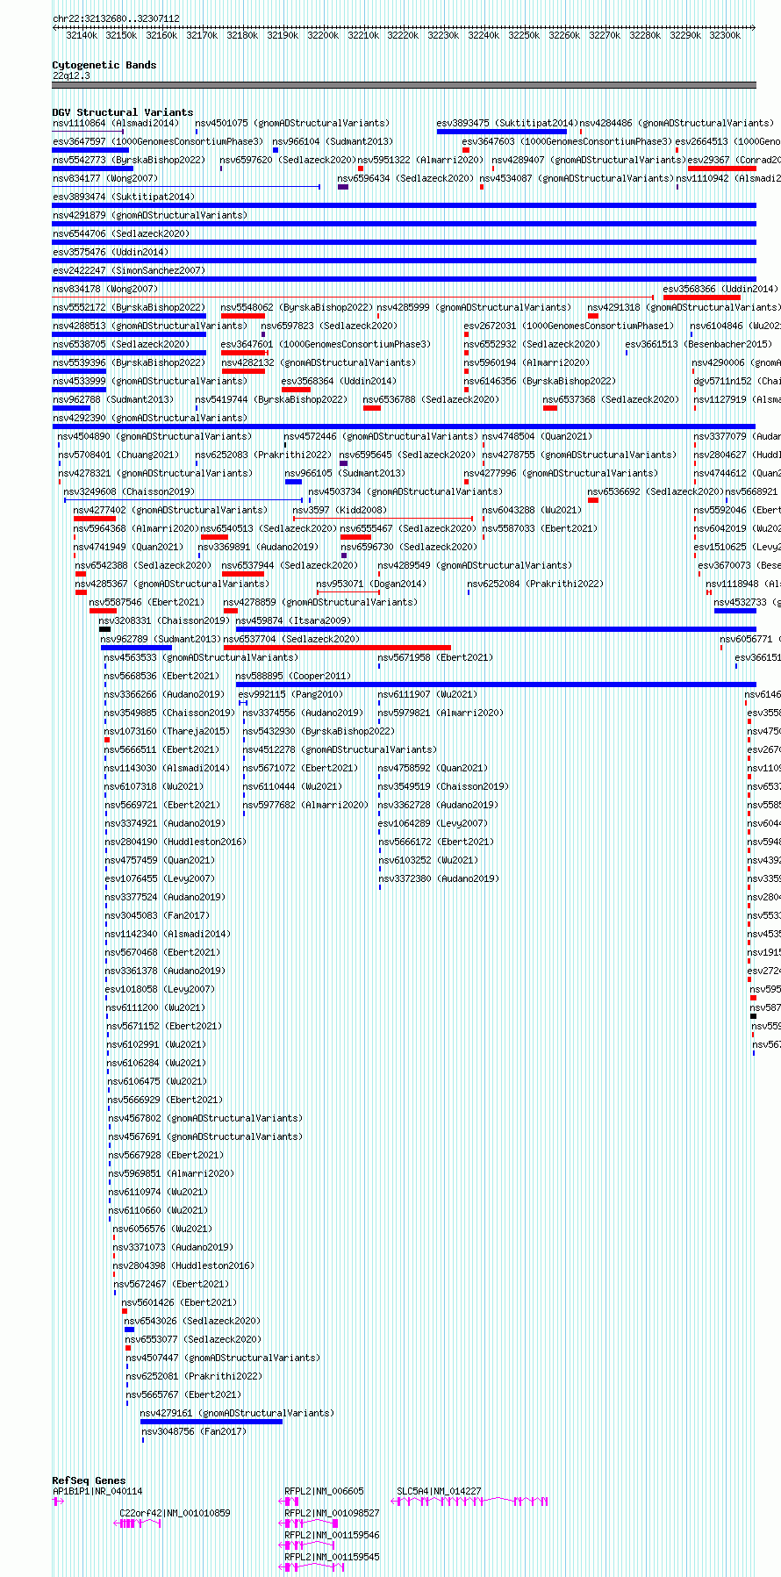Open the SLC5A4|NM_014227 gene label
Image resolution: width=781 pixels, height=1577 pixels.
coord(439,1491)
